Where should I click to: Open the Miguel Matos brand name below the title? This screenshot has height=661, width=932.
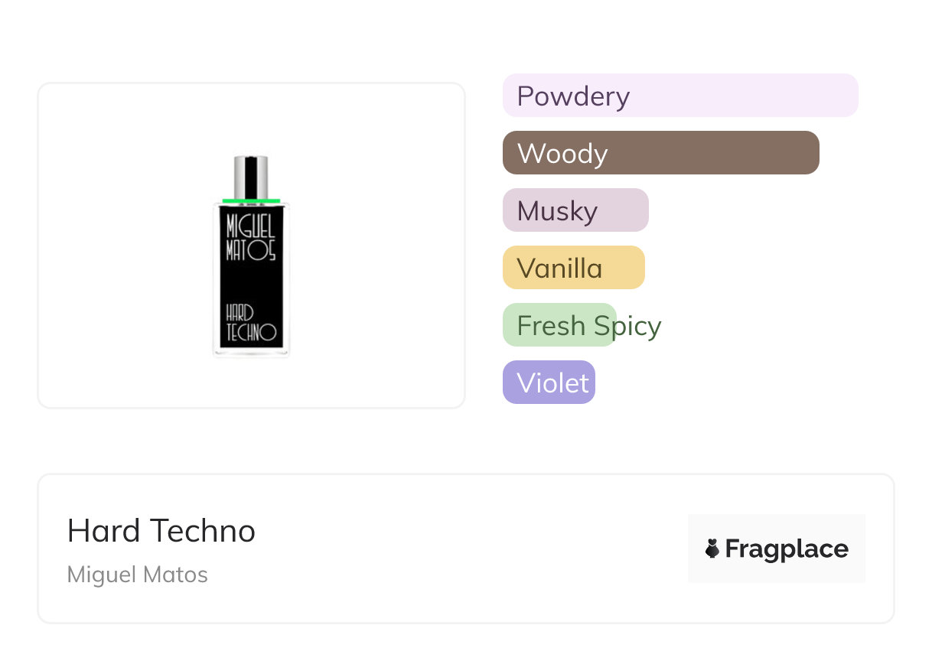(138, 575)
